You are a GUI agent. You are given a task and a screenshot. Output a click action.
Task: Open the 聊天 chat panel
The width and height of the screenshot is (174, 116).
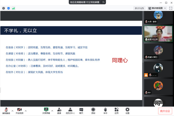point(81,111)
